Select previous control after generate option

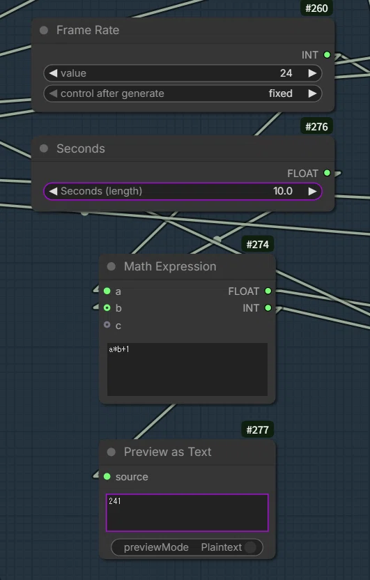(x=53, y=93)
